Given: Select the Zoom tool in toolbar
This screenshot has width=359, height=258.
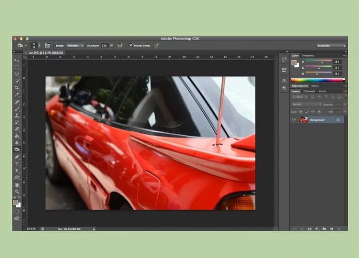Looking at the screenshot, I should pos(17,192).
